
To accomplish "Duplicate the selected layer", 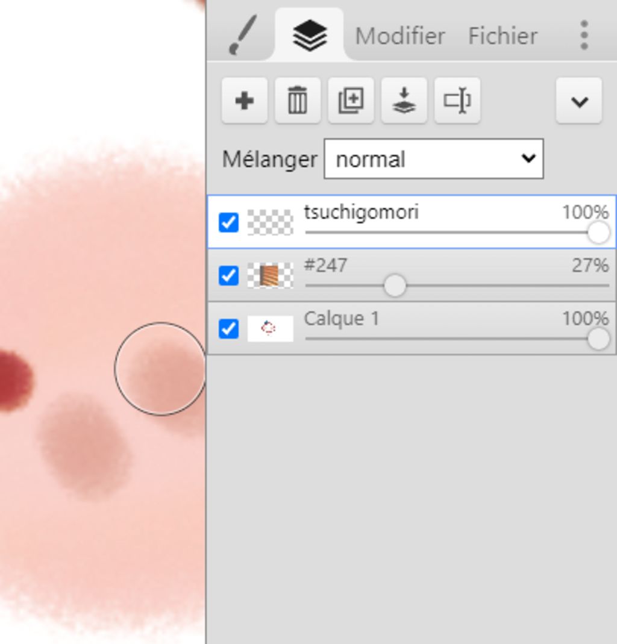I will point(351,101).
